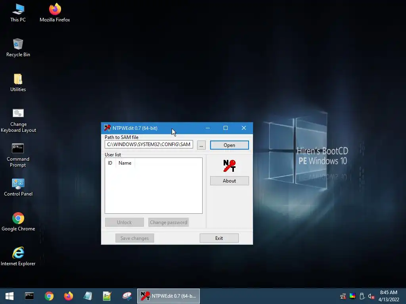Click Firefox icon in taskbar

(68, 296)
